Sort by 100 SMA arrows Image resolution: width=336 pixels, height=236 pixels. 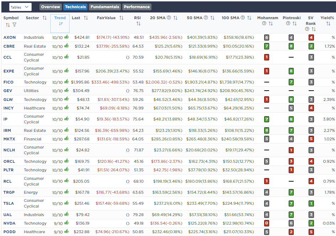[249, 18]
